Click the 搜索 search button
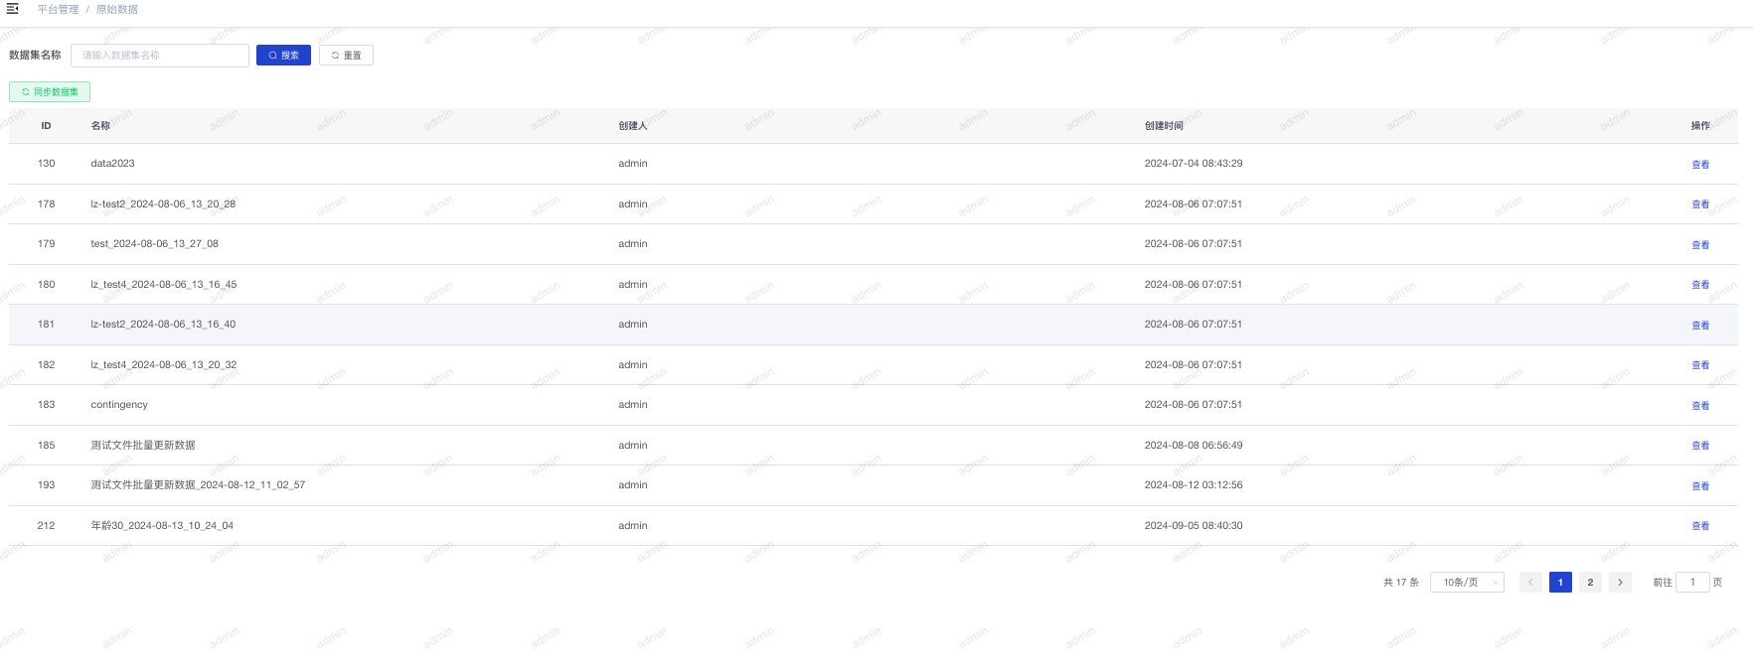This screenshot has height=667, width=1753. click(x=283, y=56)
